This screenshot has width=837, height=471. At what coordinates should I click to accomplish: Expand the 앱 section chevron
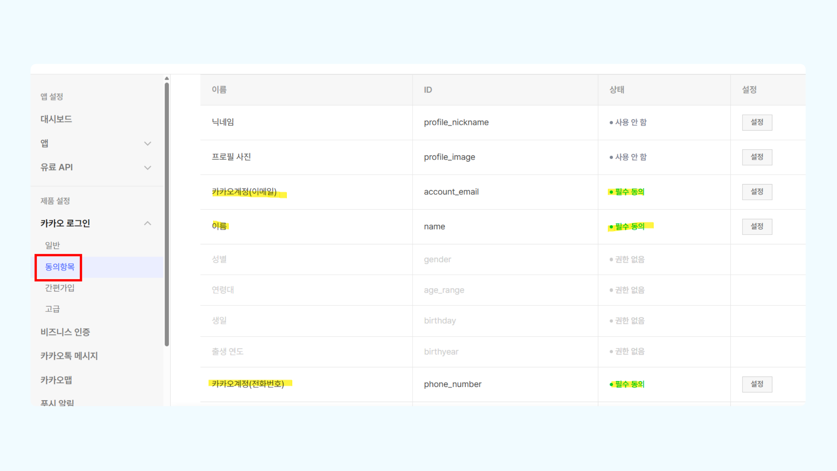coord(148,144)
